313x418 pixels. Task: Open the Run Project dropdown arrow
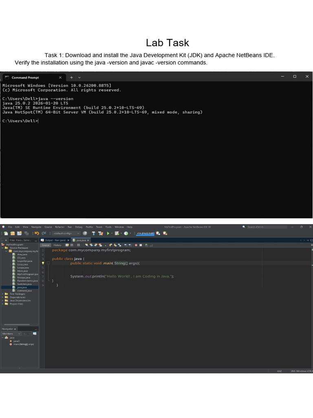(x=112, y=233)
